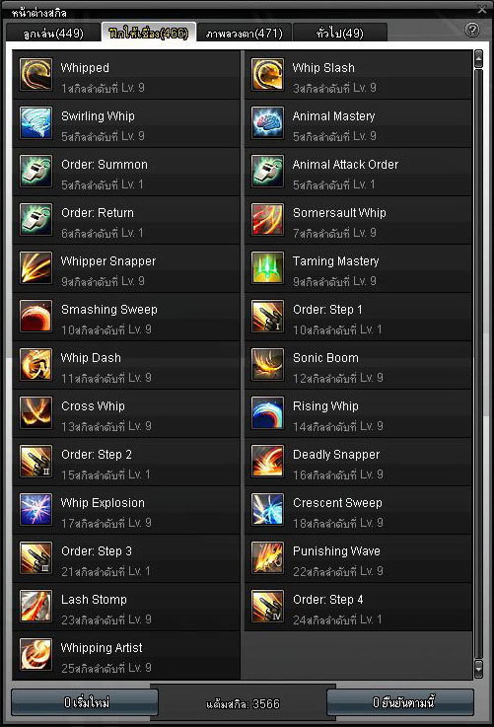The image size is (494, 727).
Task: Click the Smashing Sweep skill icon
Action: (x=35, y=317)
